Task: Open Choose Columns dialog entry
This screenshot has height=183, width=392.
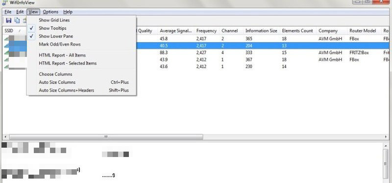Action: pos(81,74)
